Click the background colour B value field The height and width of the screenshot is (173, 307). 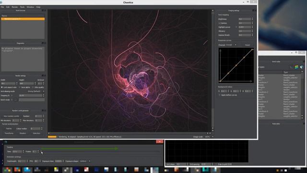point(248,91)
